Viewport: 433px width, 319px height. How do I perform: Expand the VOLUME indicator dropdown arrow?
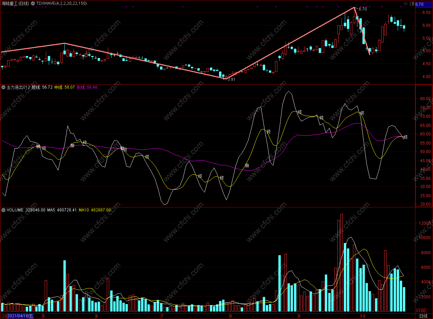[3, 210]
